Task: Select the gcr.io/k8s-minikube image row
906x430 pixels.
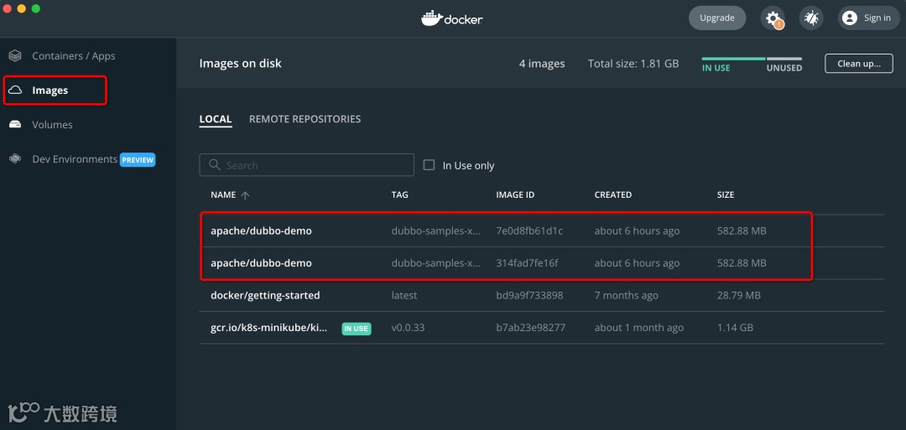Action: point(541,328)
